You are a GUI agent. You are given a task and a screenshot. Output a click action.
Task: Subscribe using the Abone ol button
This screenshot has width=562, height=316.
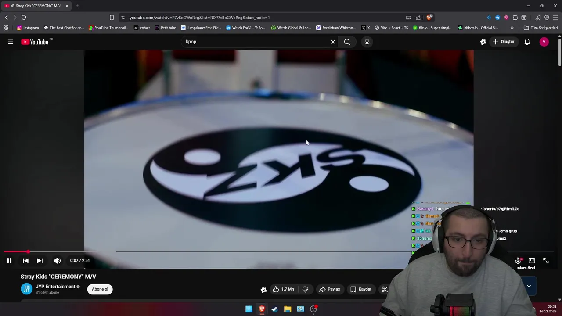[x=100, y=289]
